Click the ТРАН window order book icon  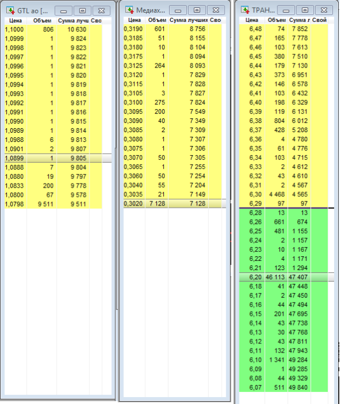[x=245, y=10]
